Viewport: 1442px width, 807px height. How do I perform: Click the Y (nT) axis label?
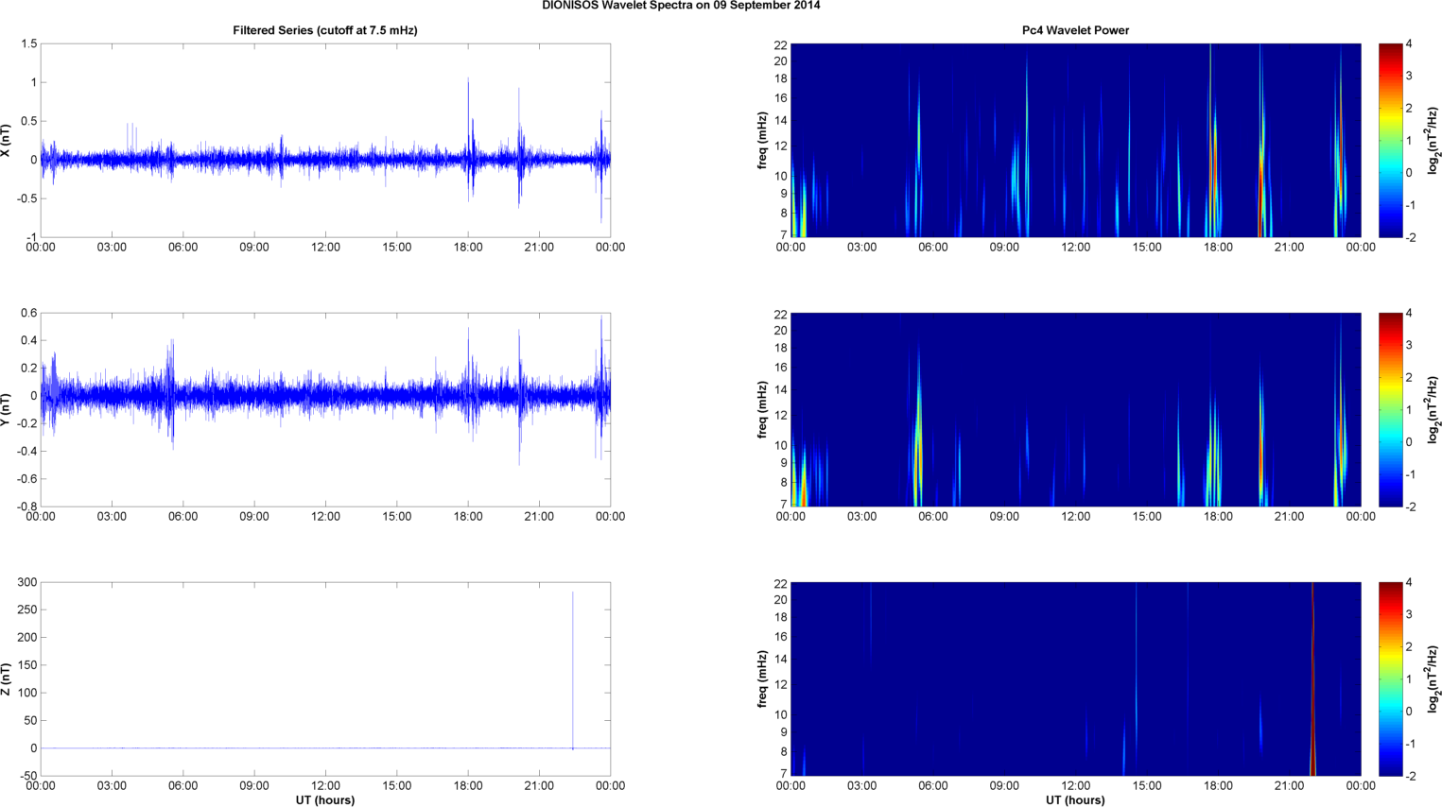click(7, 409)
